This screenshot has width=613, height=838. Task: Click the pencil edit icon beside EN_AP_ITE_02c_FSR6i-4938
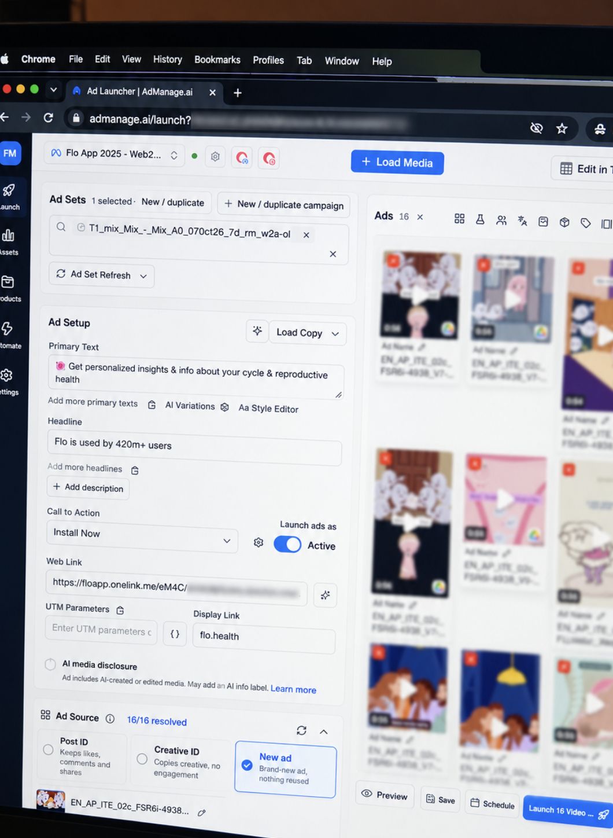tap(201, 813)
